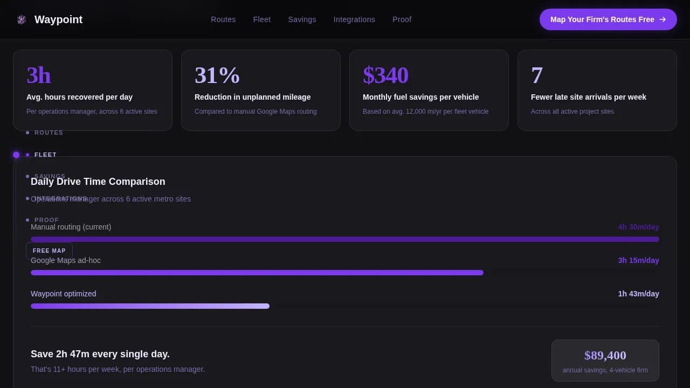
Task: Select the SAVINGS side-nav dot
Action: (27, 176)
